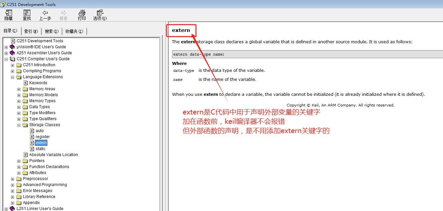Screen dimensions: 443x211
Task: Click the Error Messages folder icon
Action: 19,191
